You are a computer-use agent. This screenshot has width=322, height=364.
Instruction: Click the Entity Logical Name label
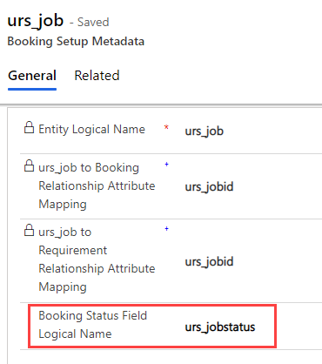pyautogui.click(x=91, y=129)
